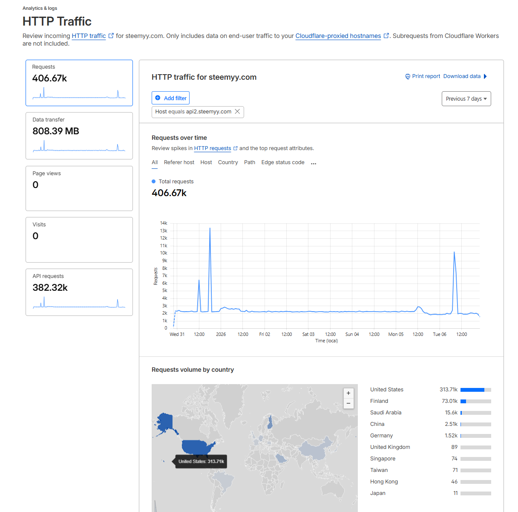Viewport: 518px width, 512px height.
Task: Click the United States: 313.71k map tooltip
Action: (201, 461)
